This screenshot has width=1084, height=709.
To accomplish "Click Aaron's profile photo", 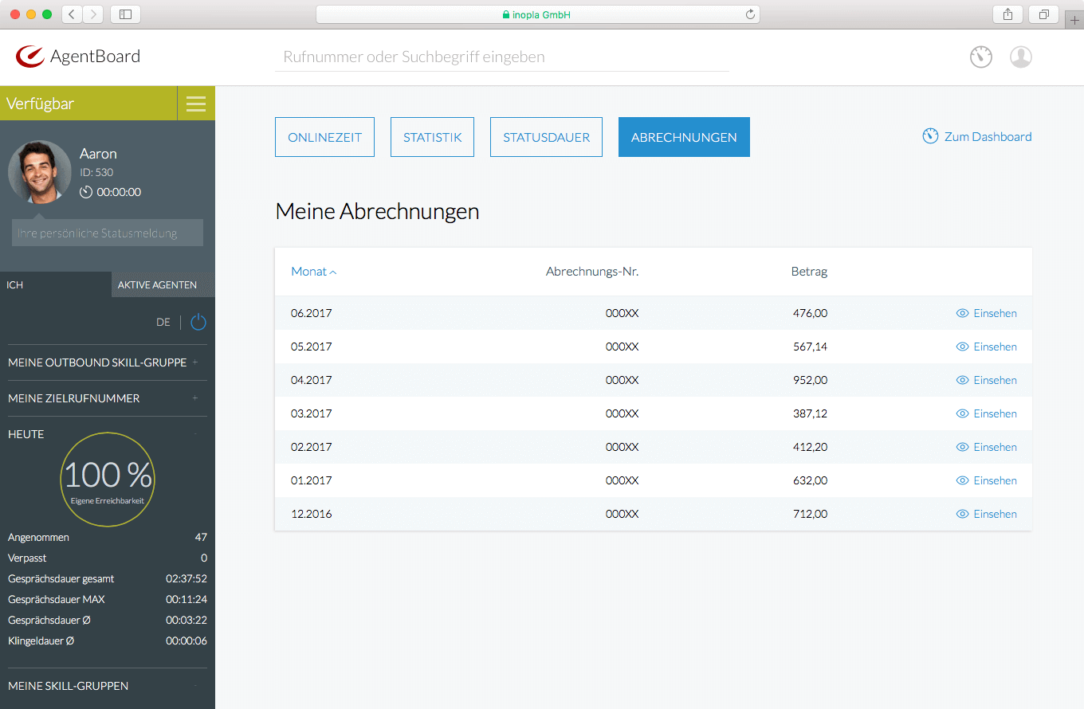I will [40, 172].
